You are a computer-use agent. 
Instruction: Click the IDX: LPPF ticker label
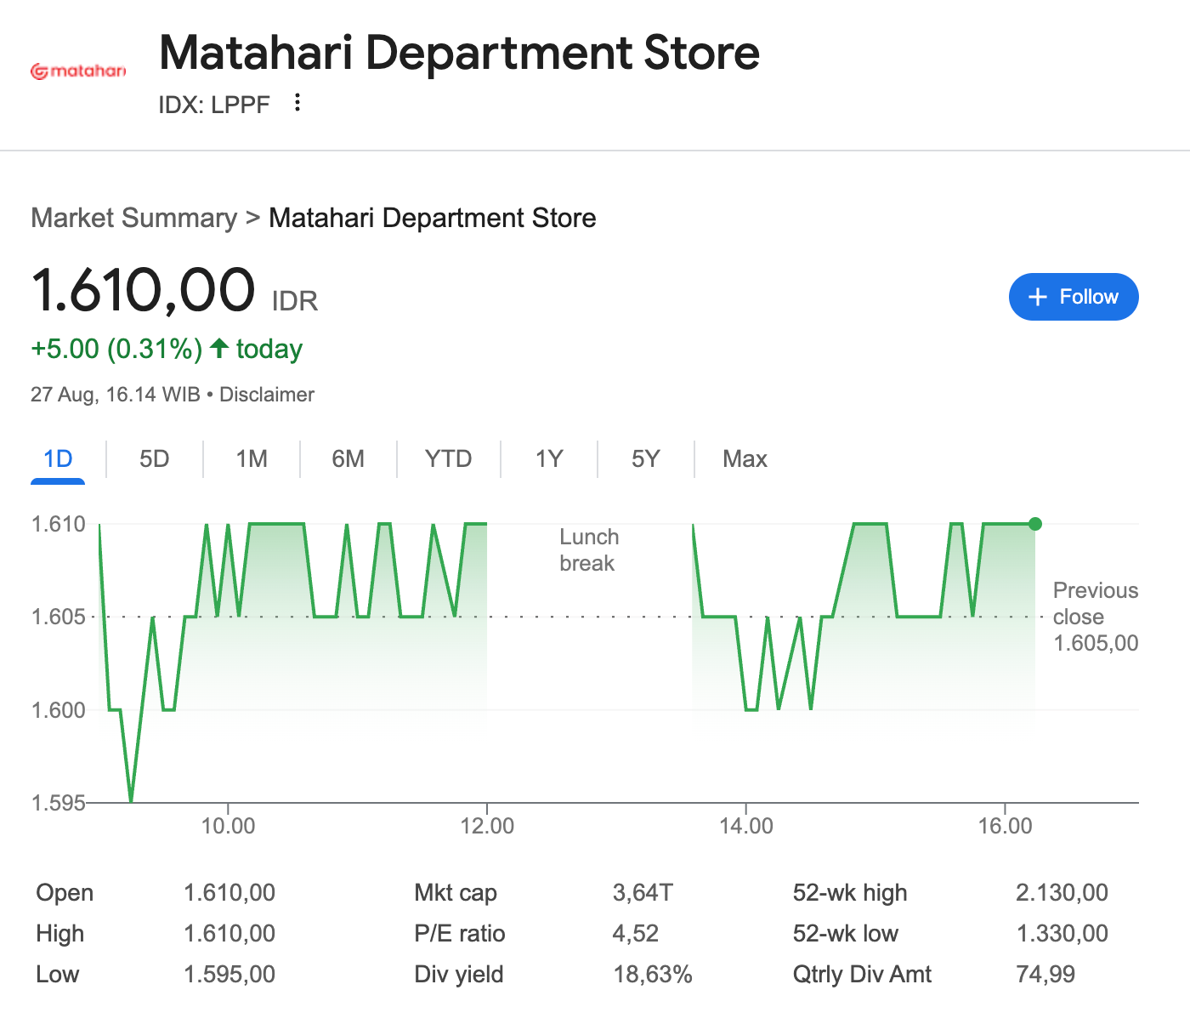(x=214, y=105)
